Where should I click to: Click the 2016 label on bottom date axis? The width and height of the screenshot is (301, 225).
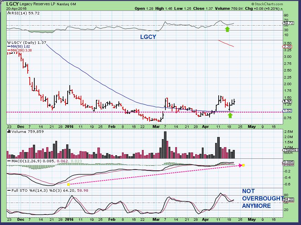pos(69,219)
